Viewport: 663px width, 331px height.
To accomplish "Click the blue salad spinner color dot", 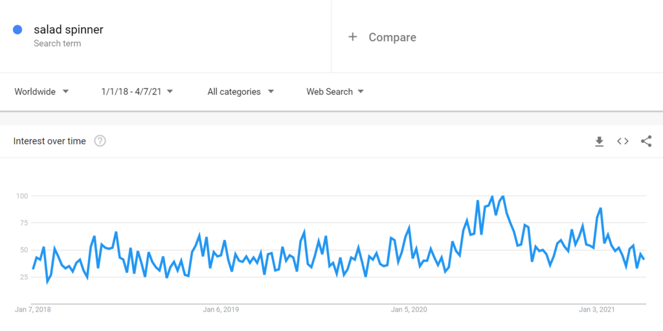I will pos(17,30).
